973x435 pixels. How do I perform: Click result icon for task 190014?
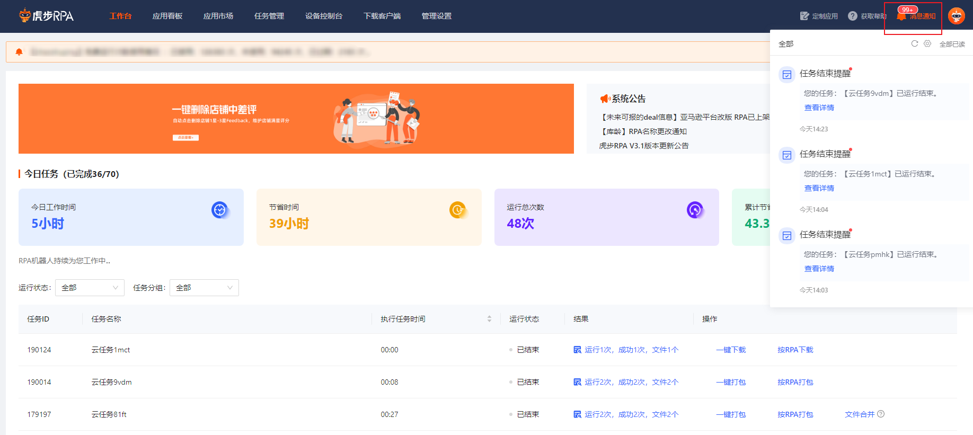click(578, 382)
